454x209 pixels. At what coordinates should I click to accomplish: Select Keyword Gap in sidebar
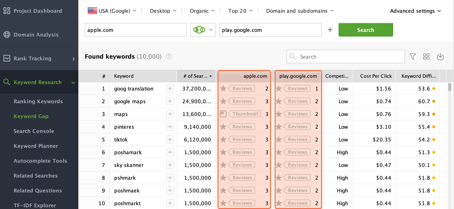(x=31, y=116)
